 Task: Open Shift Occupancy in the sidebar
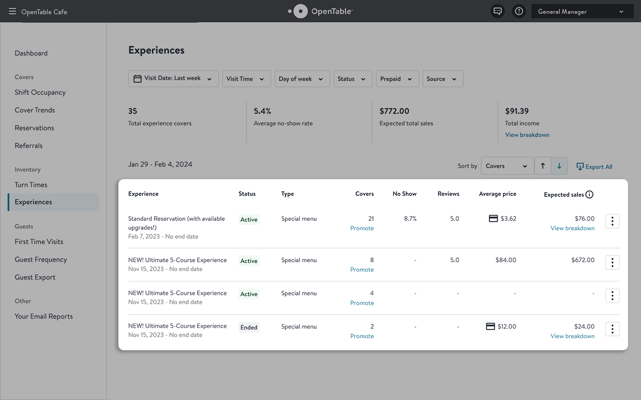[x=40, y=92]
